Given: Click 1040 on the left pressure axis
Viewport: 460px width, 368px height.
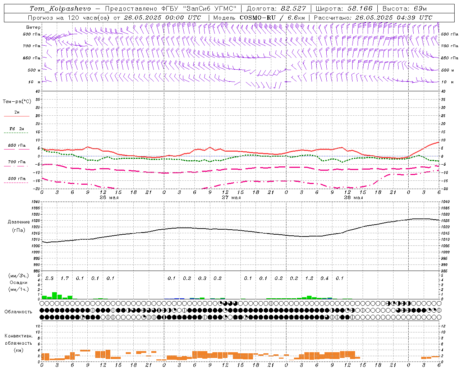Looking at the screenshot, I should (35, 202).
